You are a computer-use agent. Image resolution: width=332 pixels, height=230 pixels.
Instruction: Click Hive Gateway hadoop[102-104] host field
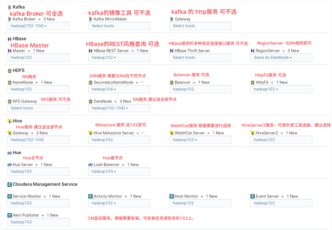pyautogui.click(x=39, y=140)
